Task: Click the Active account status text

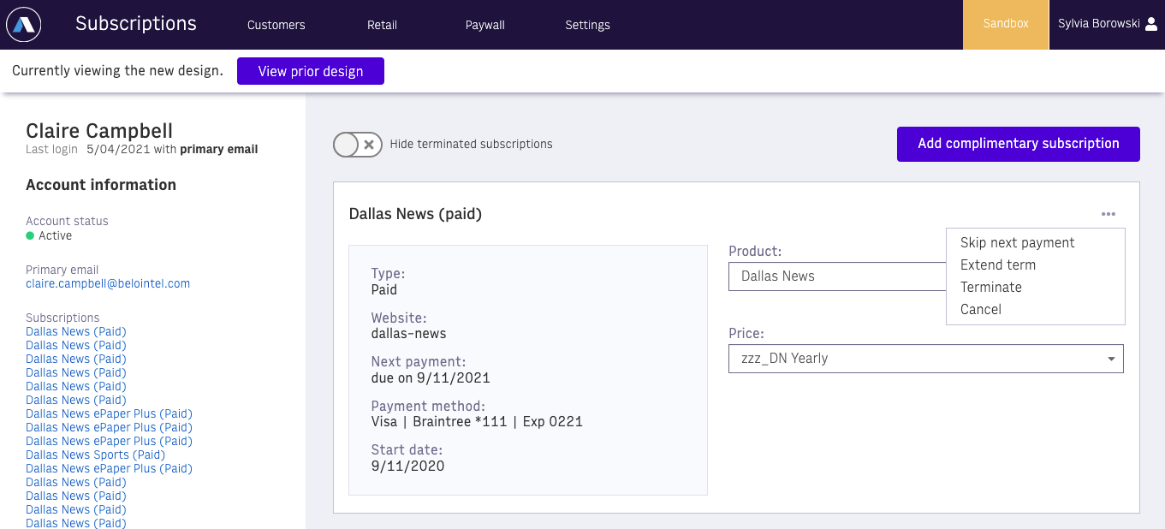Action: tap(55, 235)
